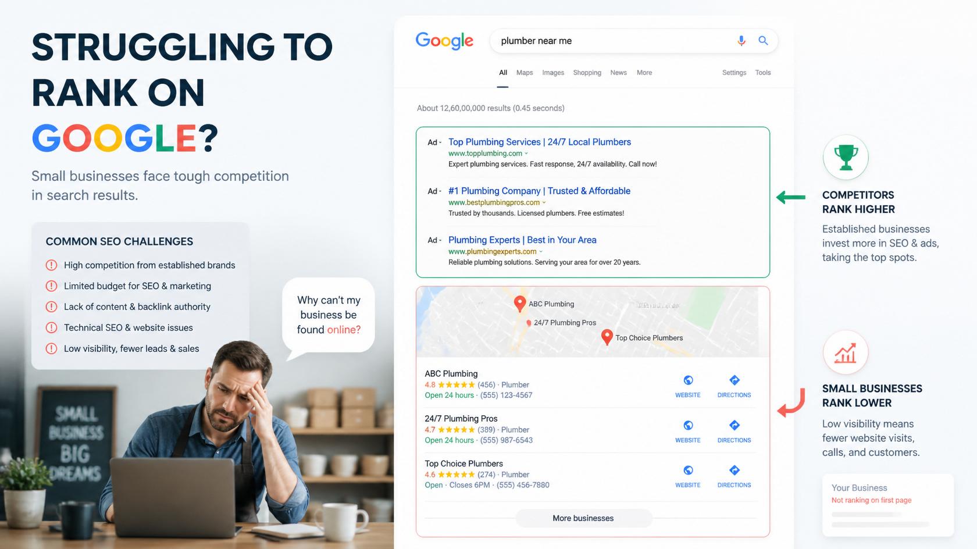Click the www.plumbingexperts.com URL
977x549 pixels.
492,252
